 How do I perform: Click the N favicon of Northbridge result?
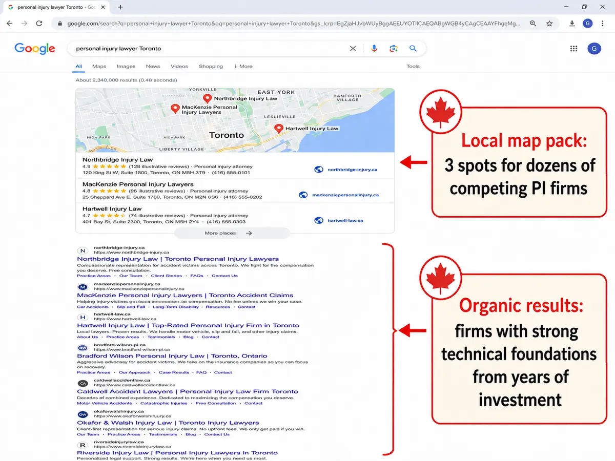pos(83,250)
